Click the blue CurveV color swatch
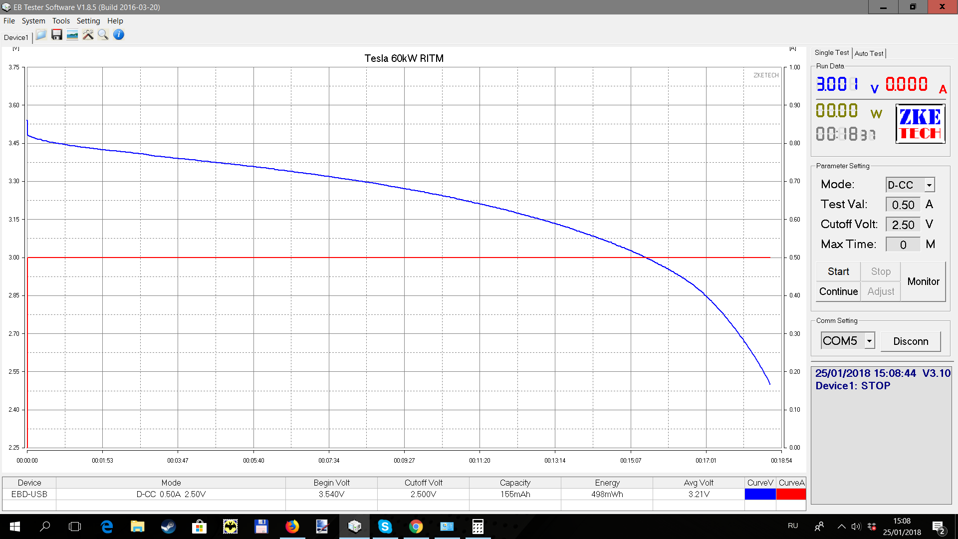 point(760,494)
